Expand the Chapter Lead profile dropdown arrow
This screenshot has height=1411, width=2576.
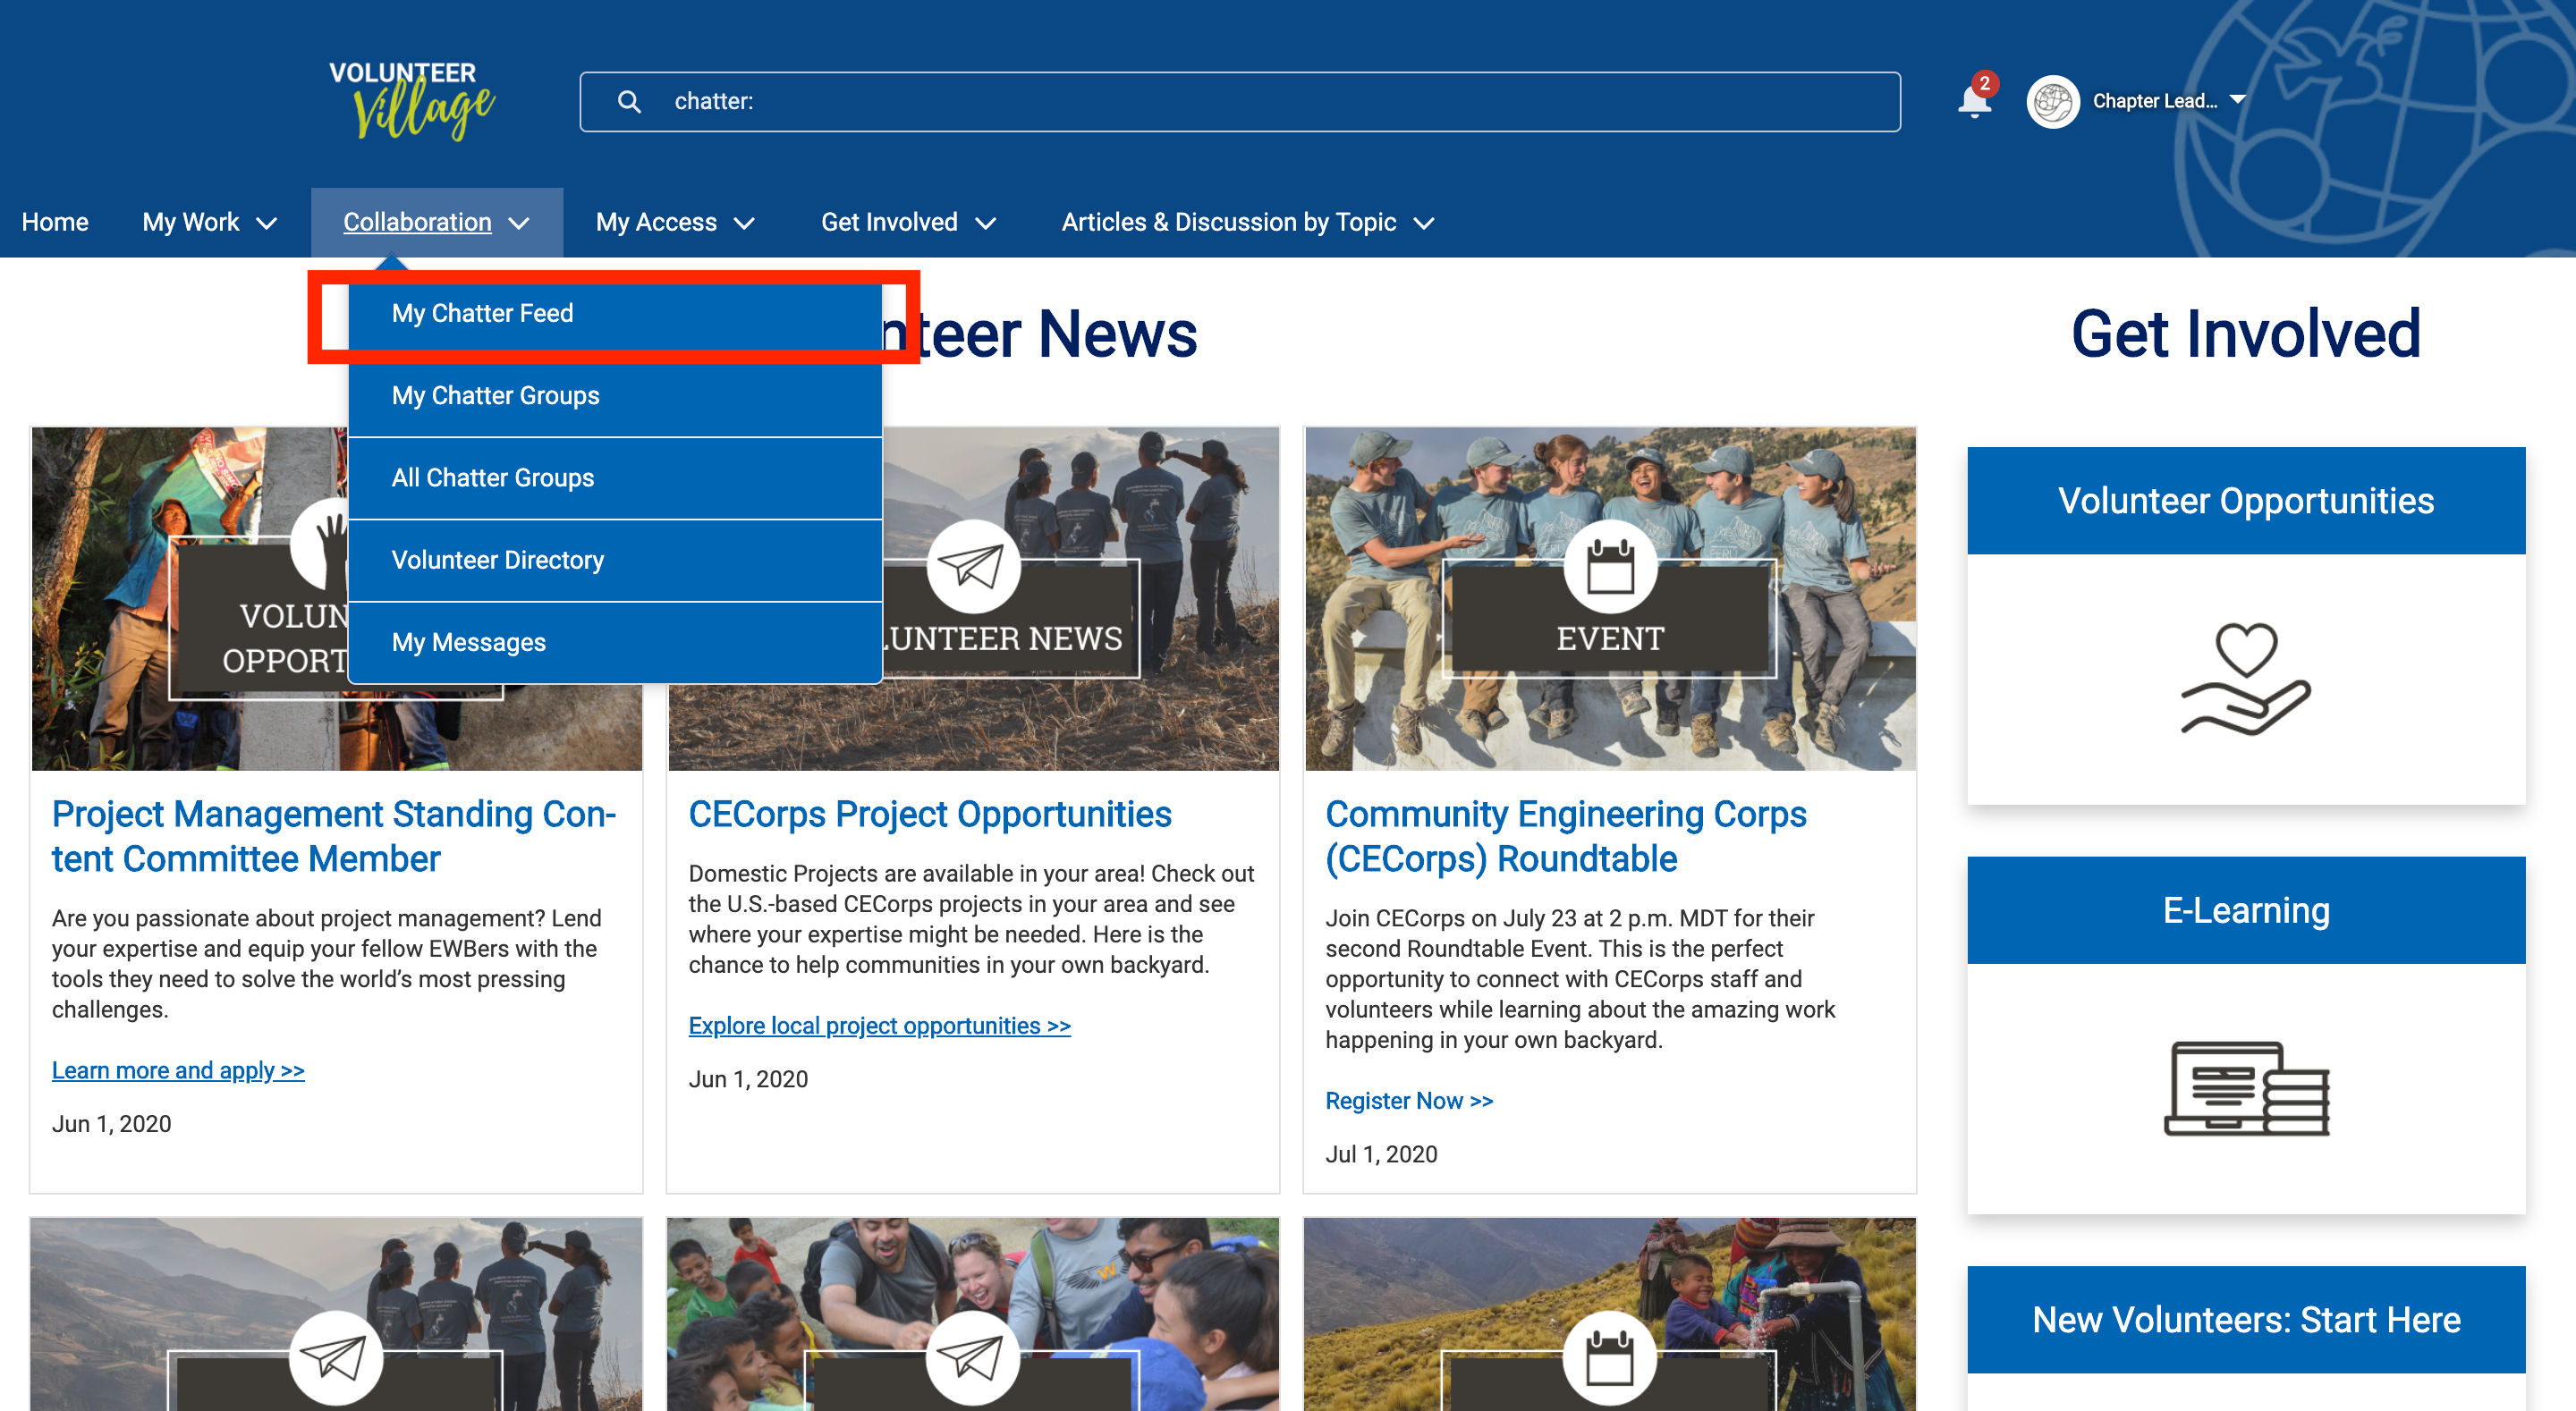[2238, 100]
